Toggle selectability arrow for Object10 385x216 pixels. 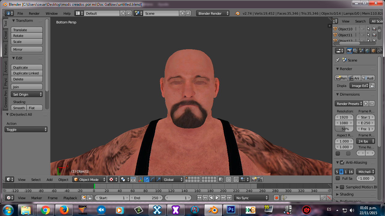click(369, 29)
